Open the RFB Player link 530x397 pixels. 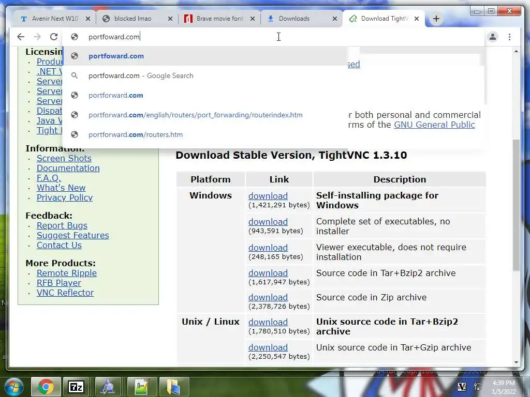pos(59,283)
